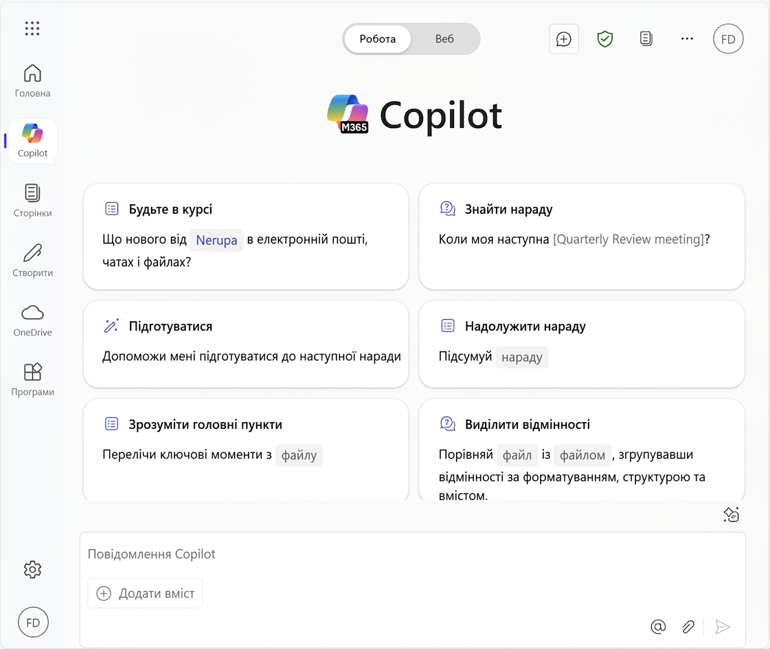
Task: Open the app launcher grid
Action: [x=32, y=28]
